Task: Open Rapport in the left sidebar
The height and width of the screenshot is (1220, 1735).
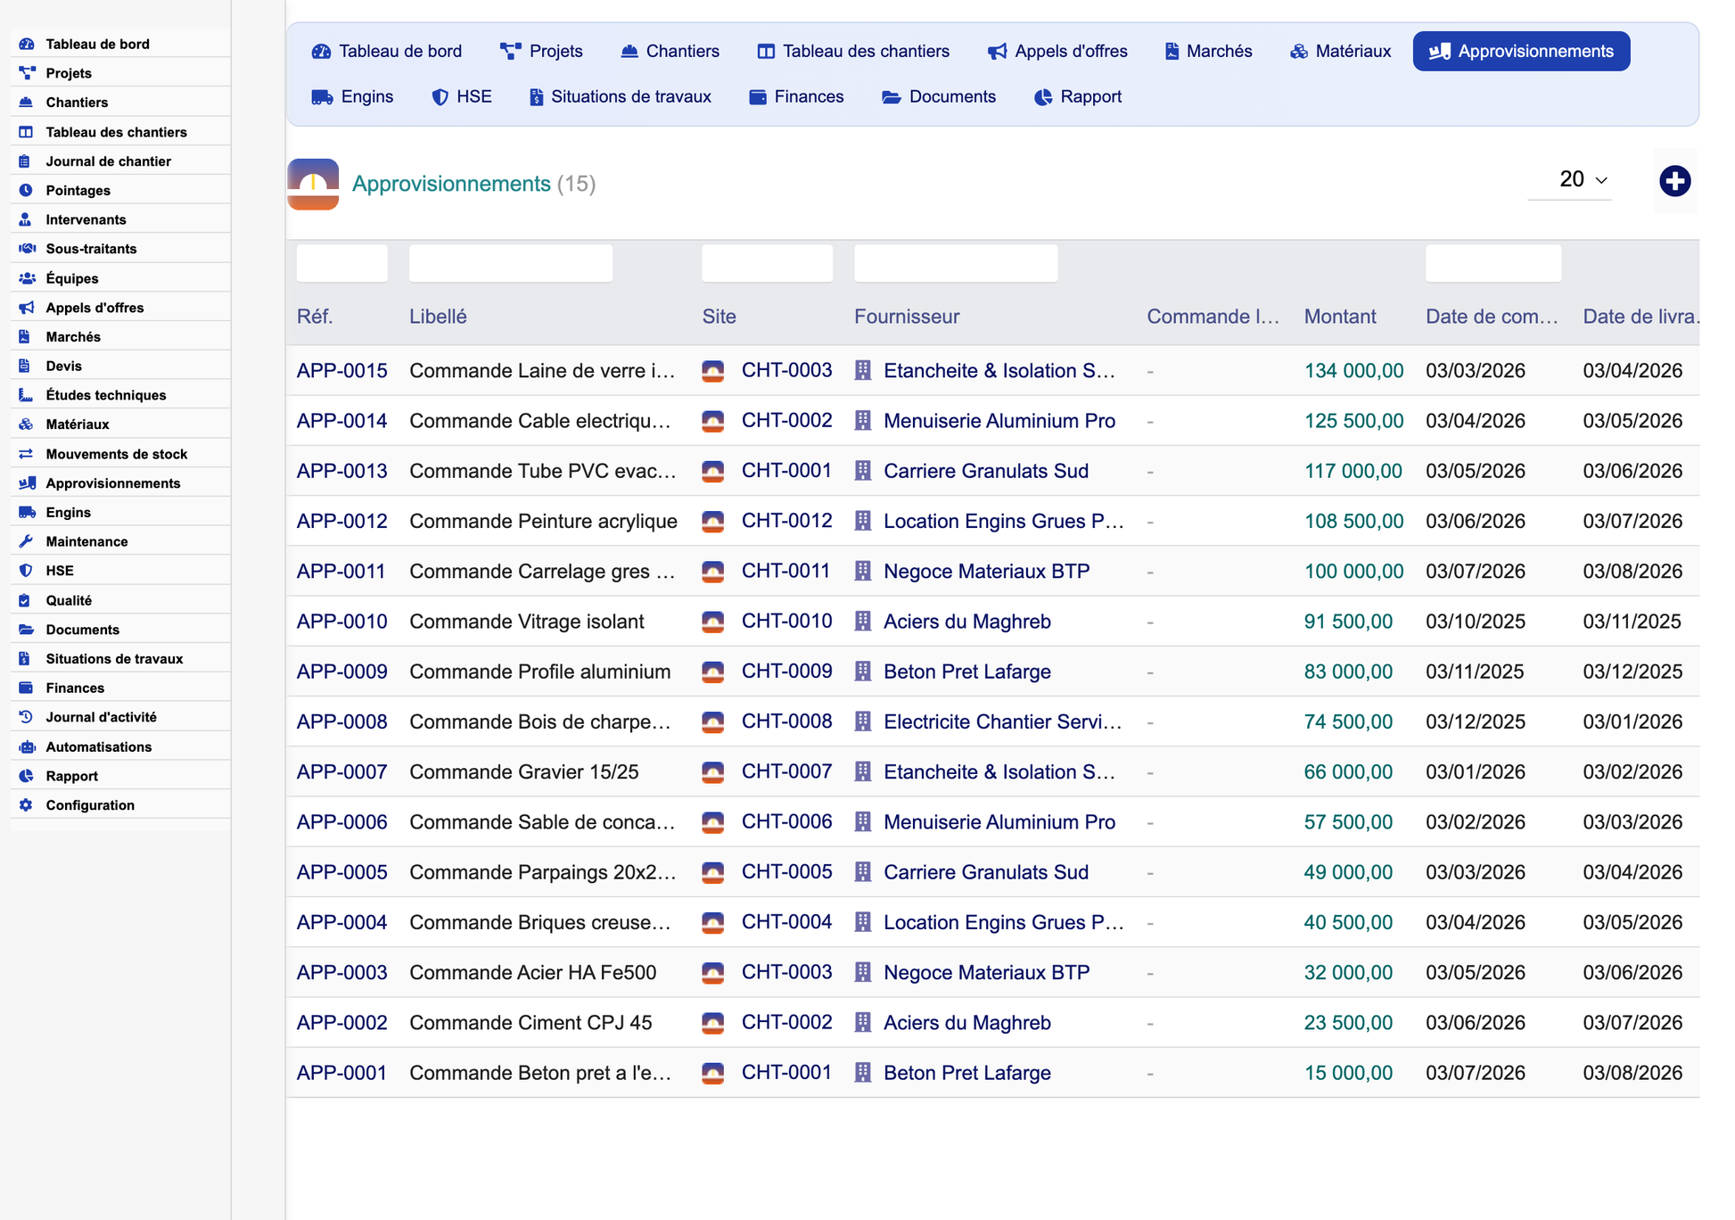Action: (x=120, y=776)
